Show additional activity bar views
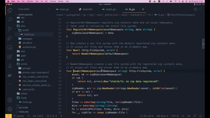210x118 pixels. pyautogui.click(x=10, y=84)
